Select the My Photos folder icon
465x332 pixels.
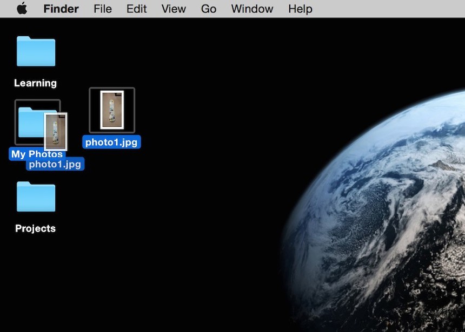(29, 122)
